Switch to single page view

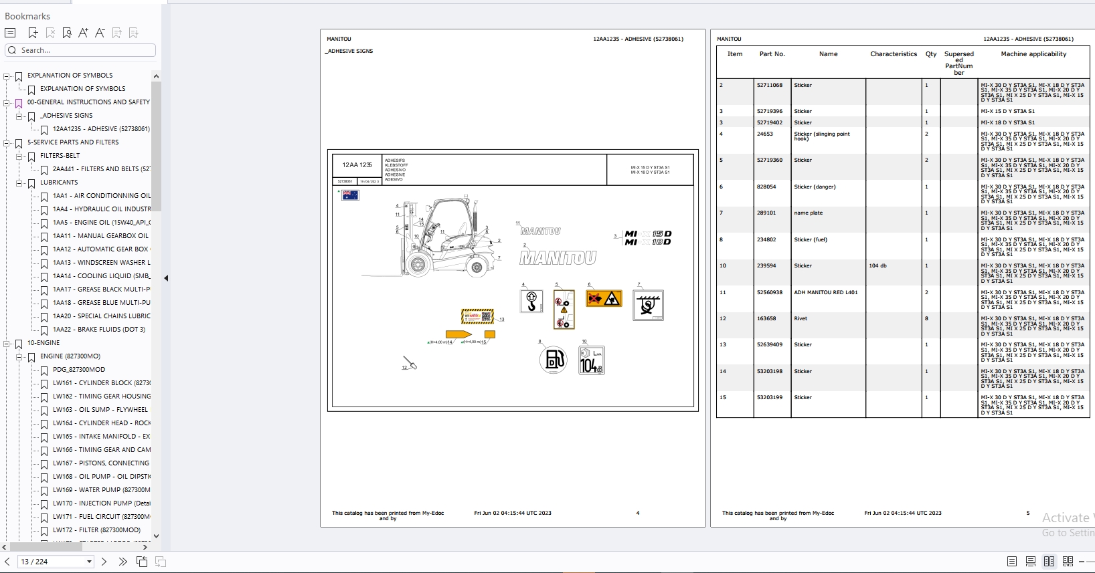1012,562
